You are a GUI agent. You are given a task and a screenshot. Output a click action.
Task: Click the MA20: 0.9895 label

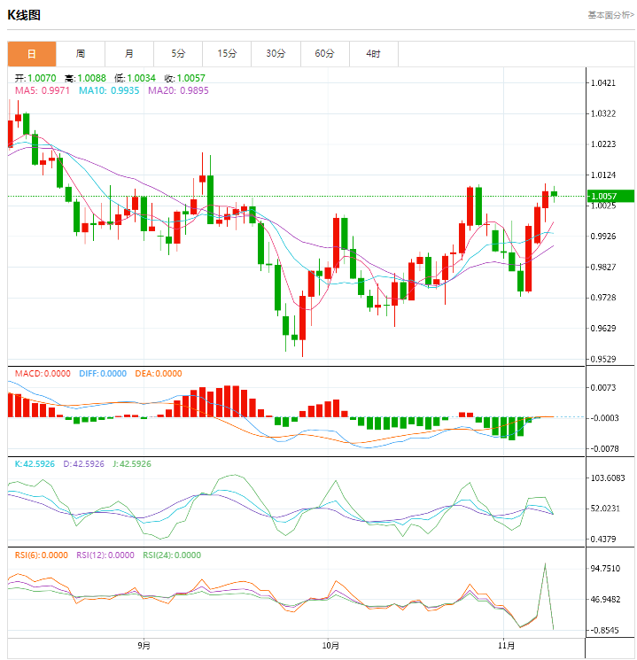(178, 90)
